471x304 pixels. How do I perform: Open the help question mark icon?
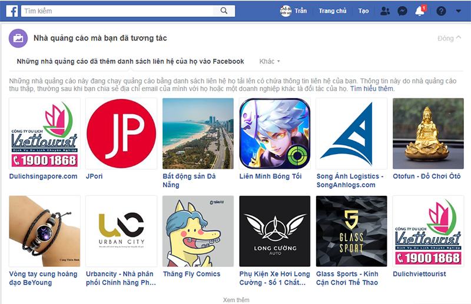pos(441,11)
